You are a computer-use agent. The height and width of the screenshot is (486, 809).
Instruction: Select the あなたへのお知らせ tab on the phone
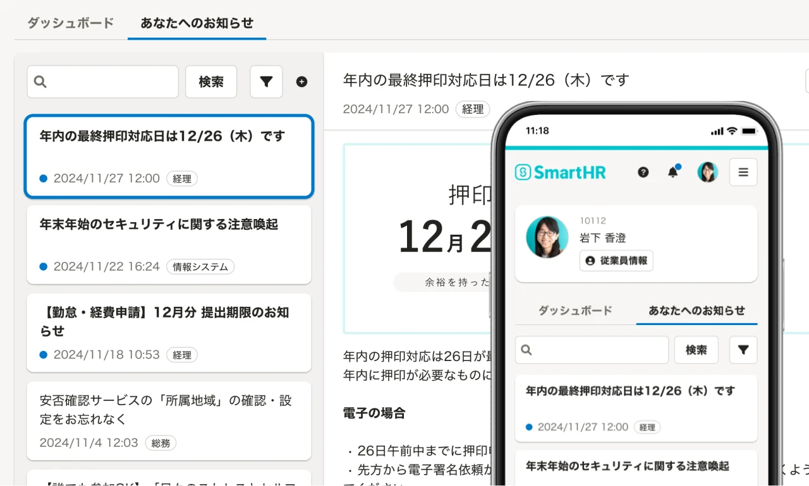point(696,311)
